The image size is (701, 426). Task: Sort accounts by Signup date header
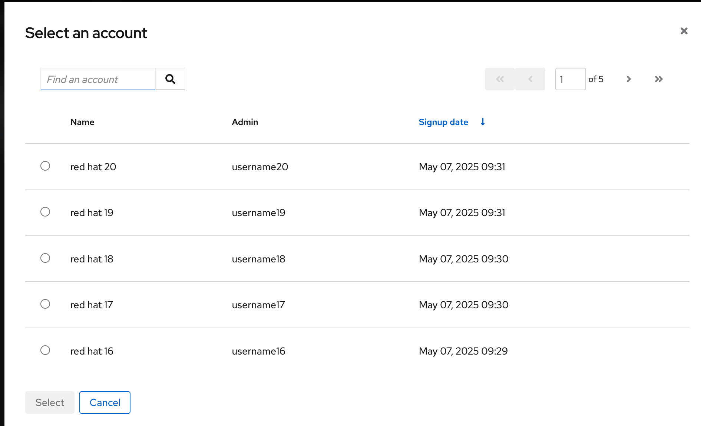(443, 122)
